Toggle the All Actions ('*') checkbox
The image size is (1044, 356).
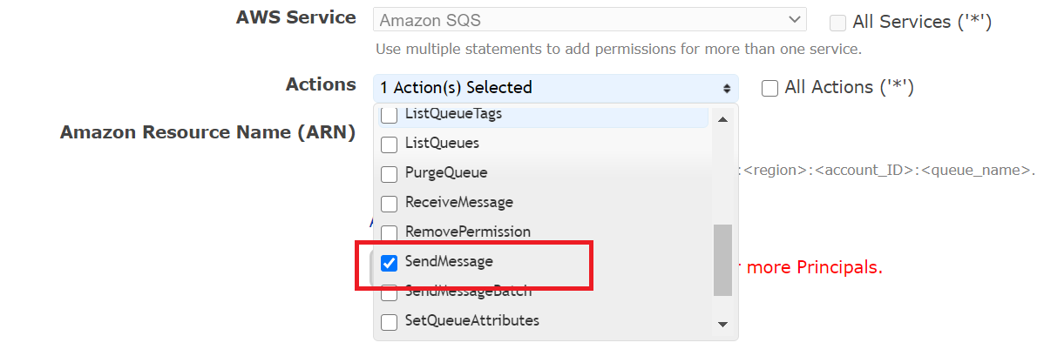tap(769, 88)
